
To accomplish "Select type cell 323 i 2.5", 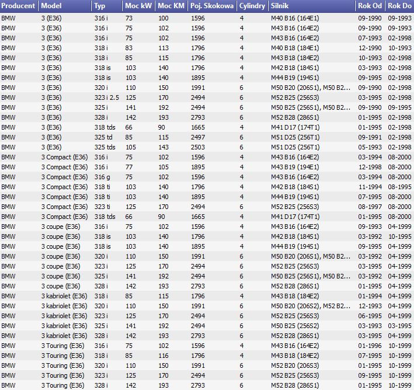I will [107, 97].
